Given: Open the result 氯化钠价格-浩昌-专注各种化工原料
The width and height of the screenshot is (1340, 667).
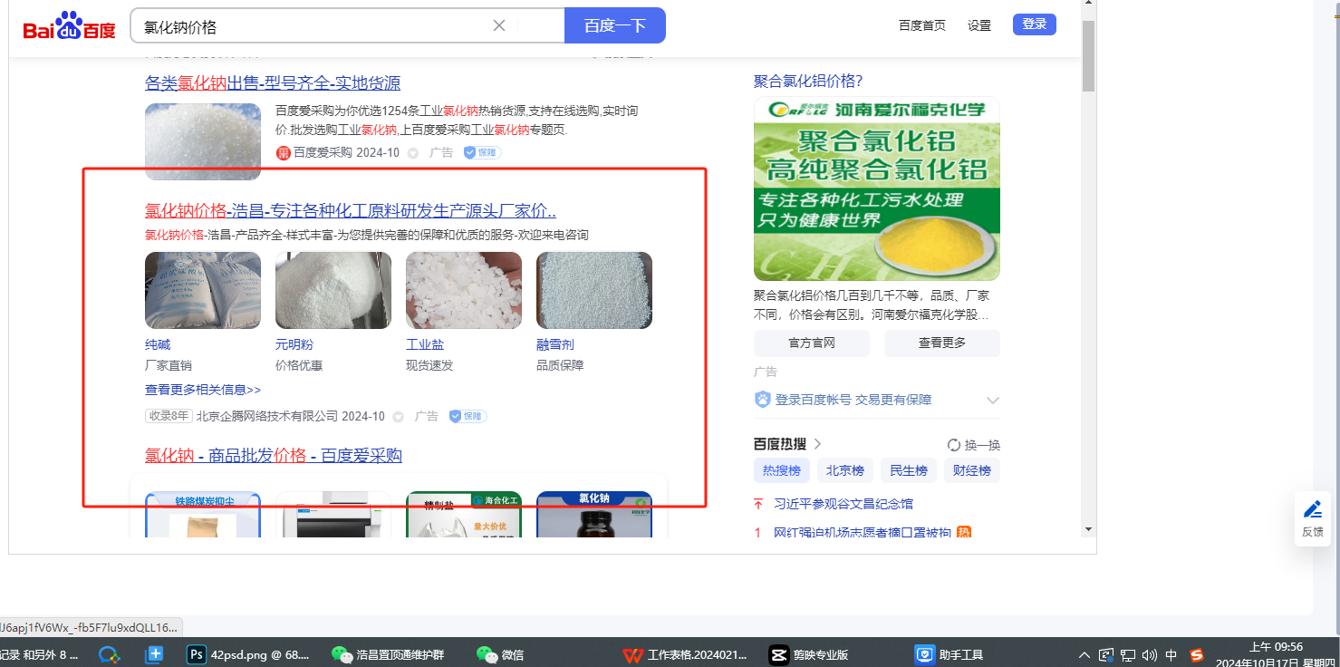Looking at the screenshot, I should 351,211.
